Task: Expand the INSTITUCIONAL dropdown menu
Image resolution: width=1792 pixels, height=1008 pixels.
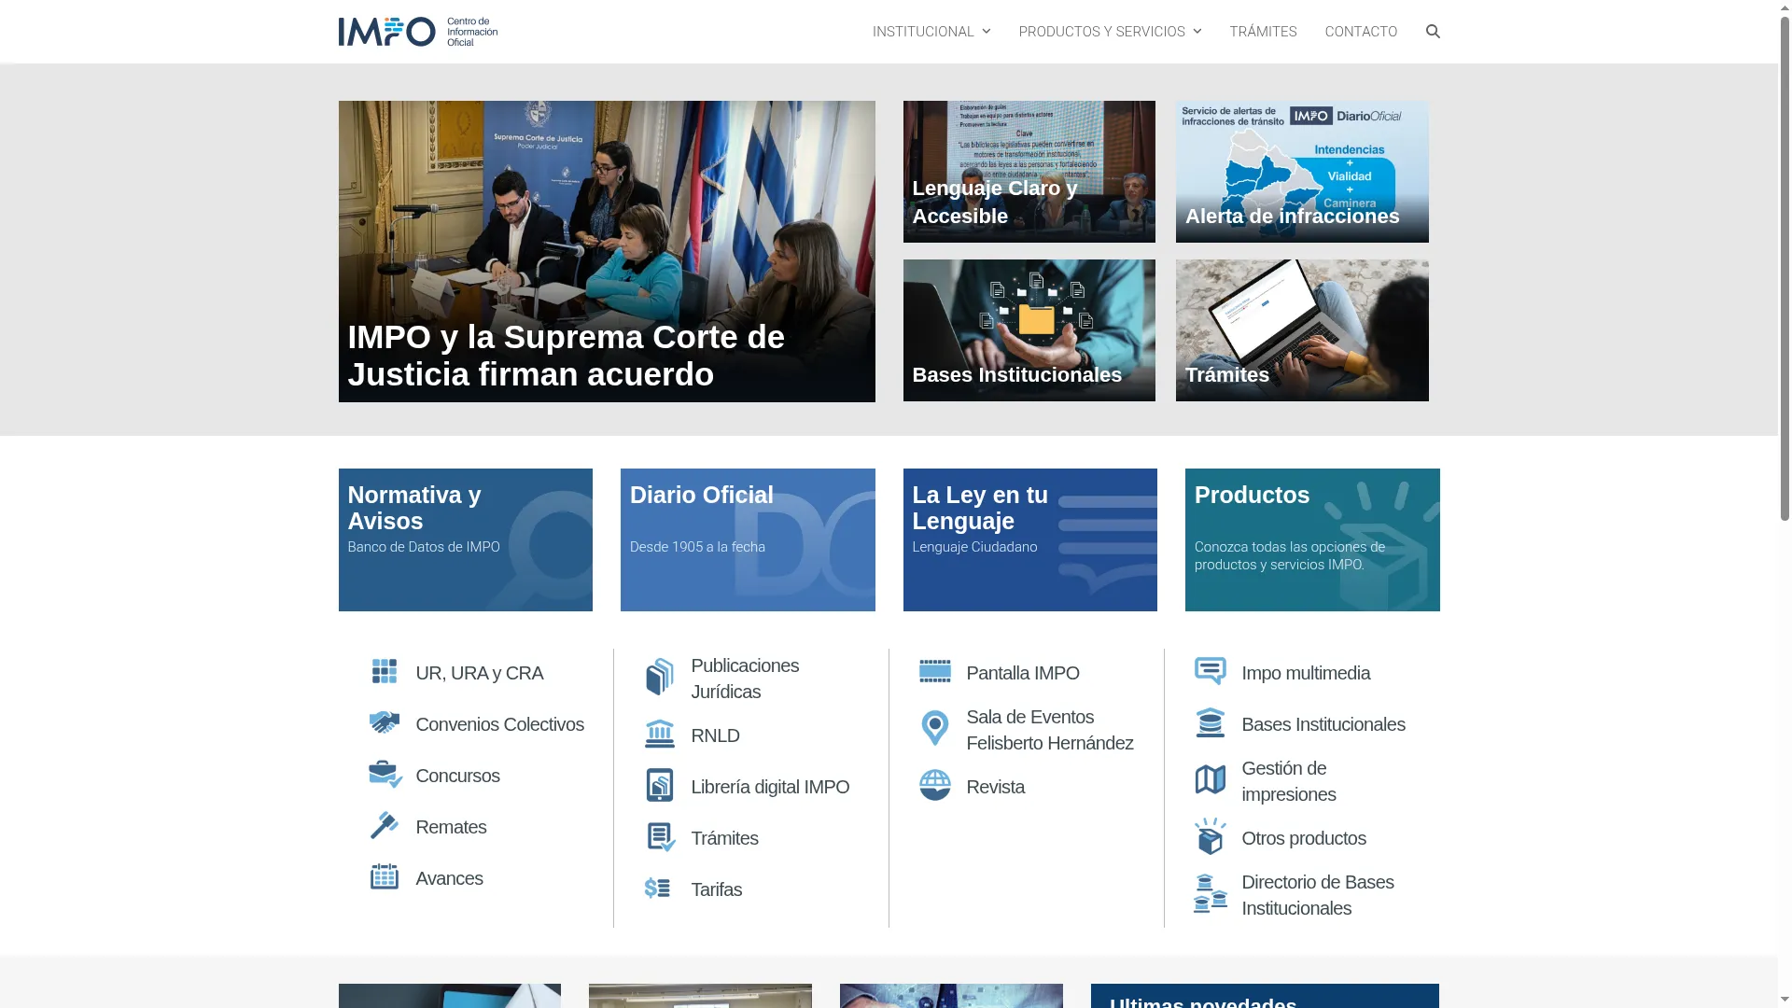Action: (x=931, y=32)
